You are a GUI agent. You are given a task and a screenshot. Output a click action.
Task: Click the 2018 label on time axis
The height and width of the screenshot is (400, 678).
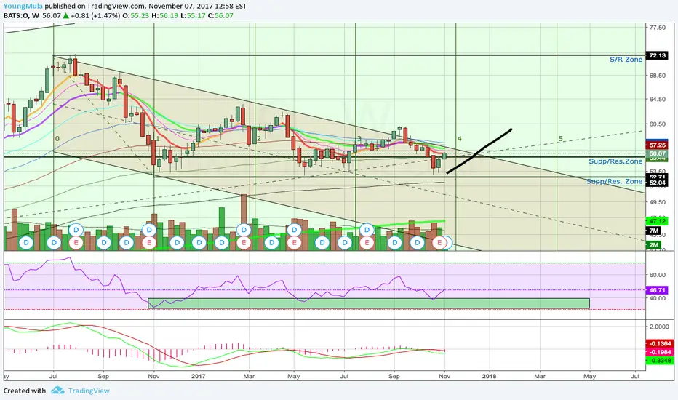[x=490, y=376]
